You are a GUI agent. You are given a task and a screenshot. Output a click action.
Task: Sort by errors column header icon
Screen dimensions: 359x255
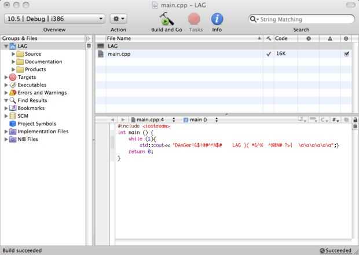point(309,38)
